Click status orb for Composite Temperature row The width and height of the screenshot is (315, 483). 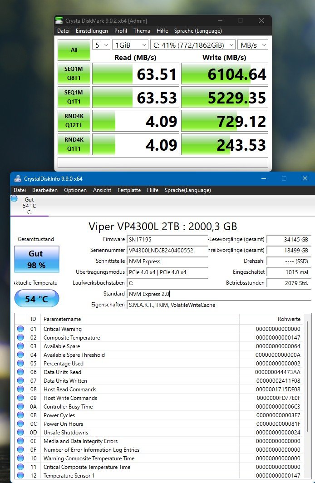[x=20, y=337]
